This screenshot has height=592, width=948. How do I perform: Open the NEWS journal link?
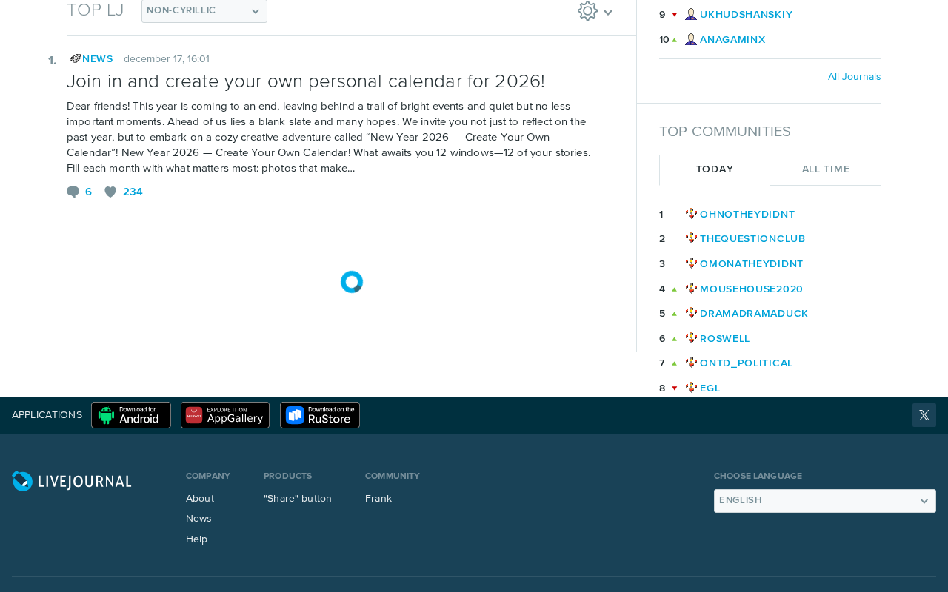(x=98, y=59)
